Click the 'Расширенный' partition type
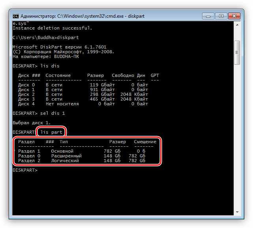 [x=66, y=156]
